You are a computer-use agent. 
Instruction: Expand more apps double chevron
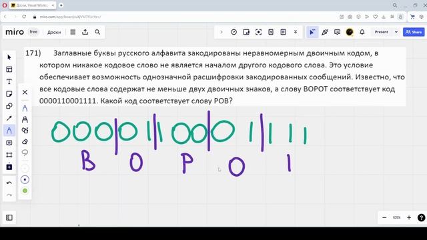point(296,32)
